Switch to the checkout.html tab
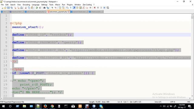 click(16, 12)
